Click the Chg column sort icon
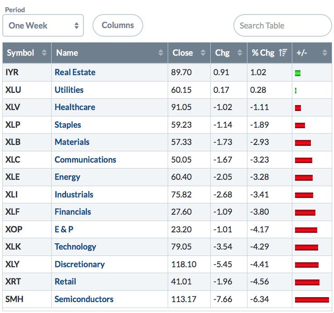 click(240, 53)
